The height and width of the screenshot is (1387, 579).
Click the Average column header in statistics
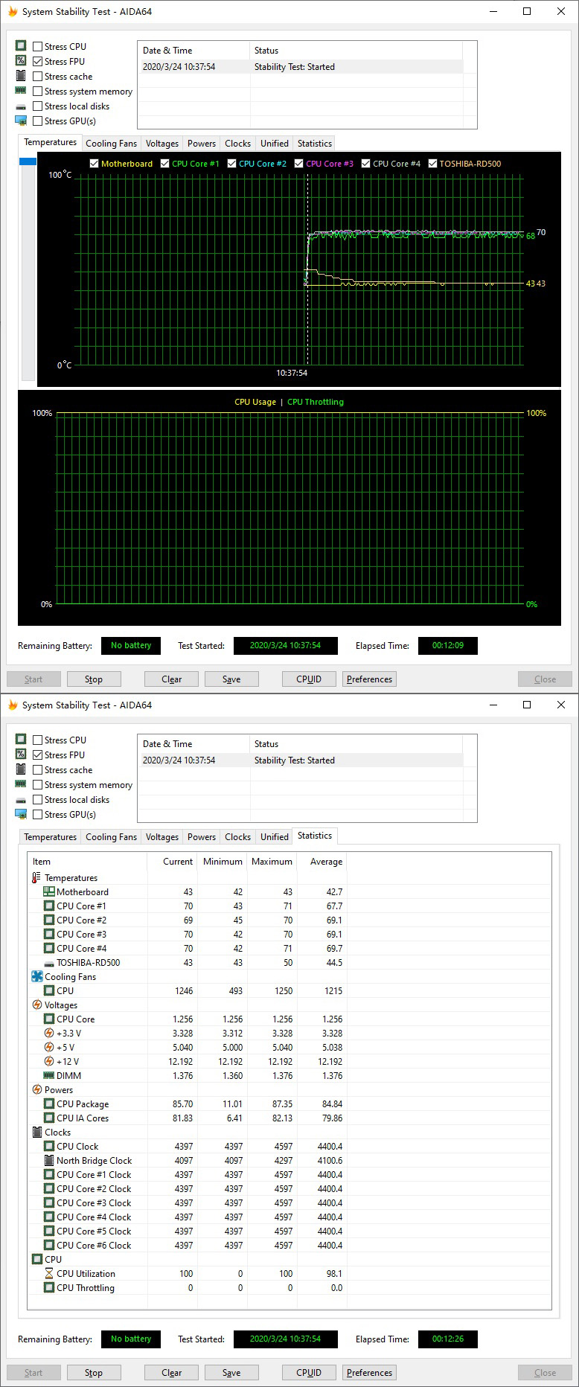[x=322, y=862]
